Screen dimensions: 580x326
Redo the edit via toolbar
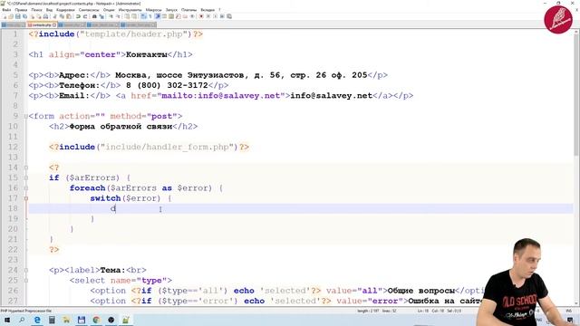coord(85,16)
